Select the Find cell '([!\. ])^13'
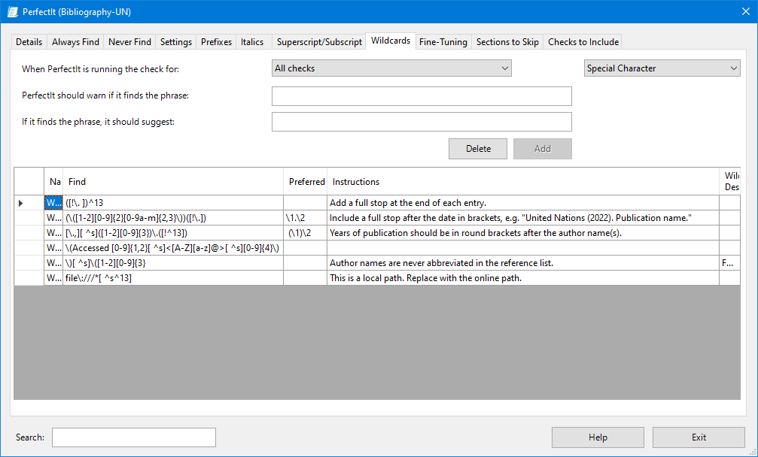This screenshot has width=758, height=457. point(173,203)
